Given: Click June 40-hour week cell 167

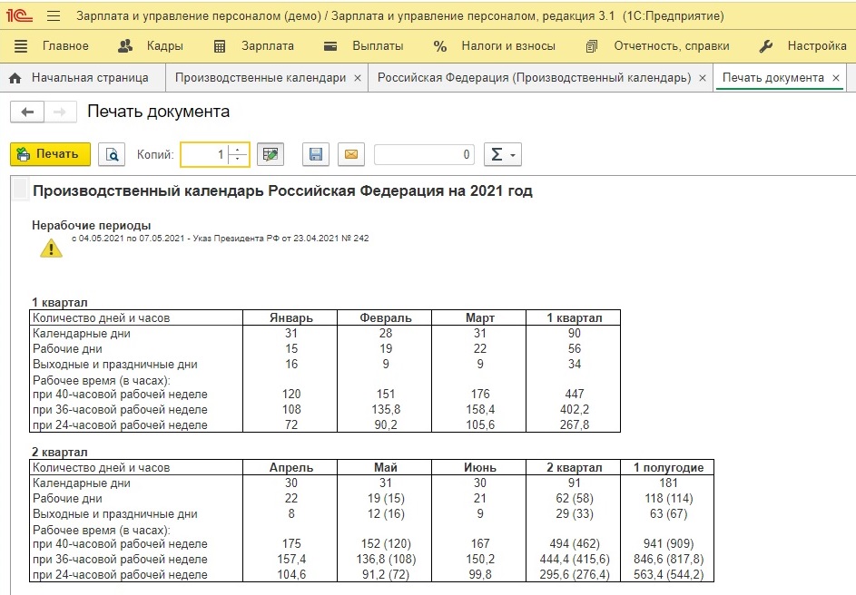Looking at the screenshot, I should click(x=480, y=543).
